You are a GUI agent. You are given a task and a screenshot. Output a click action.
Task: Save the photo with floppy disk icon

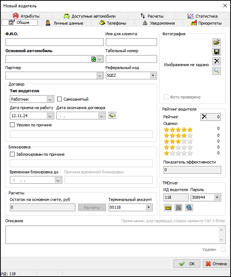click(216, 52)
